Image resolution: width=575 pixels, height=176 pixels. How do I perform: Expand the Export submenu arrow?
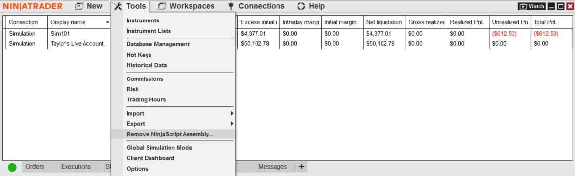[232, 124]
